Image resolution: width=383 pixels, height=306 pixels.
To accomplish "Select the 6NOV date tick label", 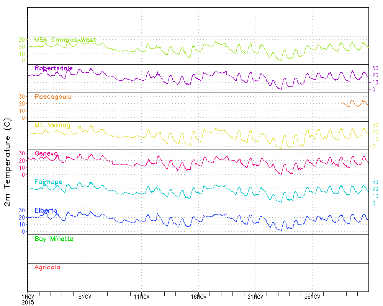I will [x=85, y=296].
